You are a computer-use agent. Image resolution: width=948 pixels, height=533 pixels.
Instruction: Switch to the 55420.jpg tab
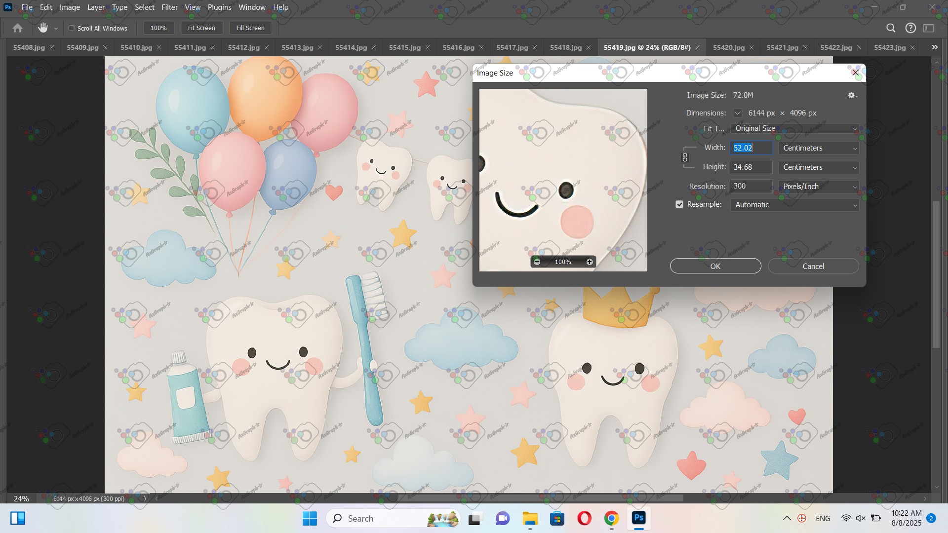pyautogui.click(x=728, y=47)
